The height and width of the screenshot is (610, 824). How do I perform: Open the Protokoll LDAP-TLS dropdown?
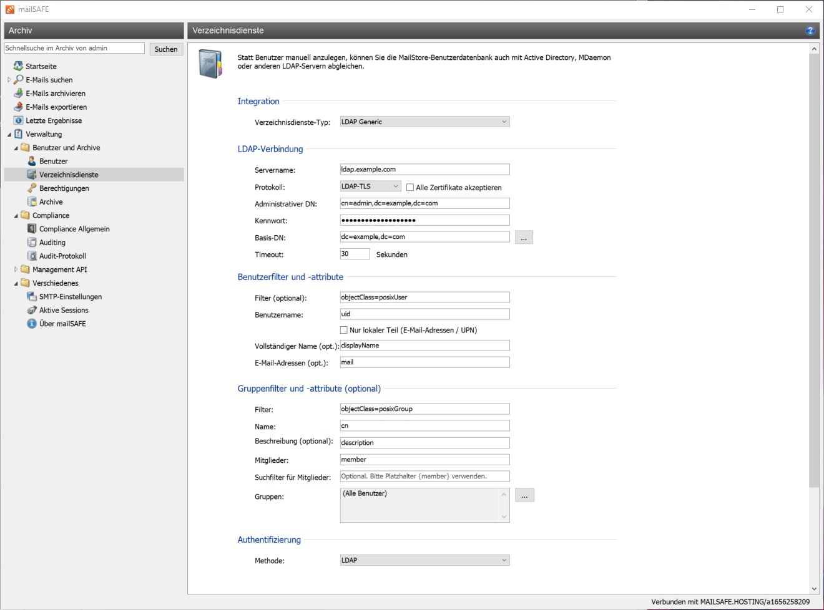coord(370,186)
